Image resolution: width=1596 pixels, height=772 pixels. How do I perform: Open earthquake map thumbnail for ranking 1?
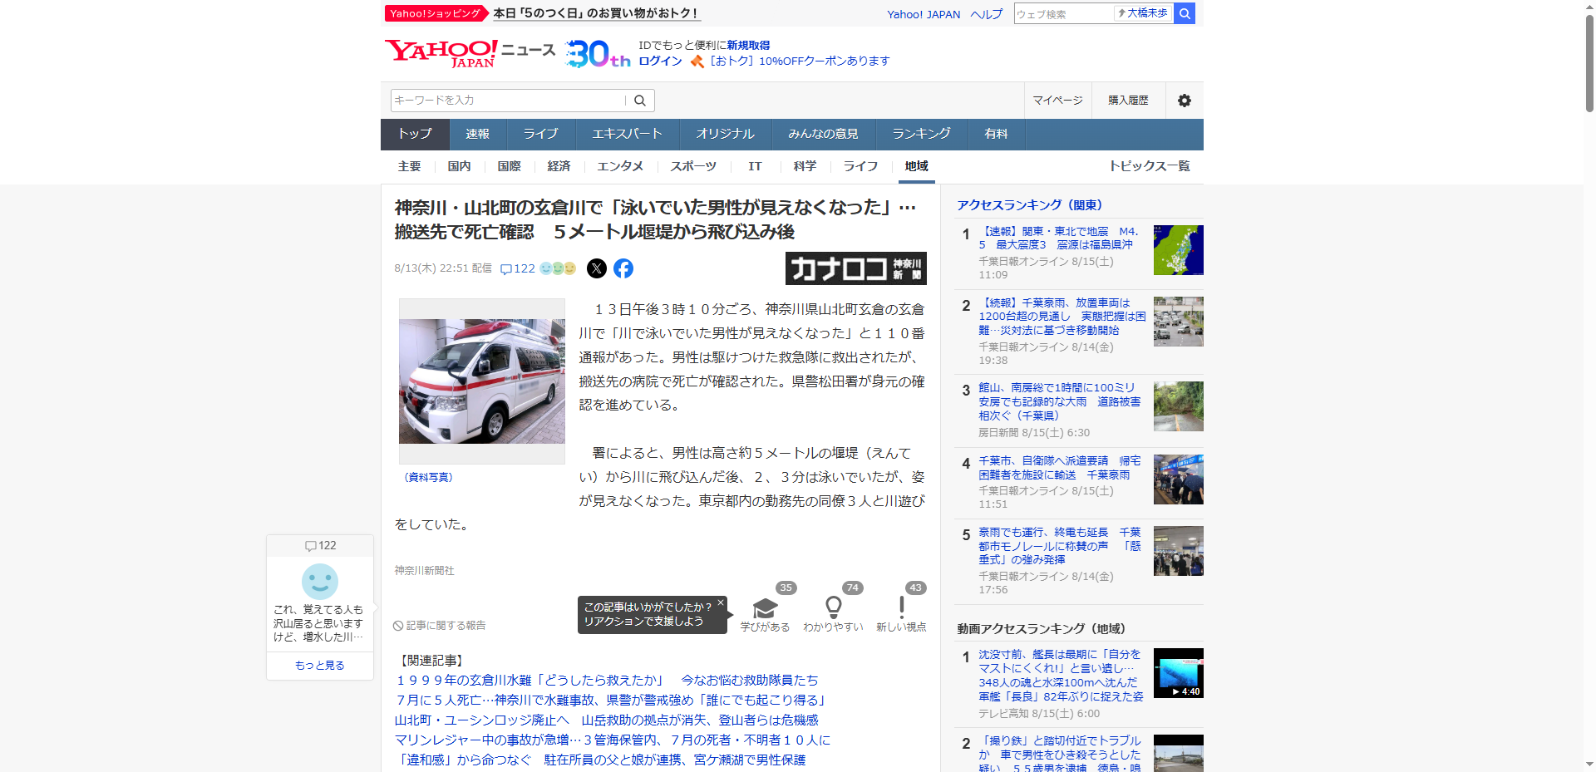click(x=1178, y=250)
